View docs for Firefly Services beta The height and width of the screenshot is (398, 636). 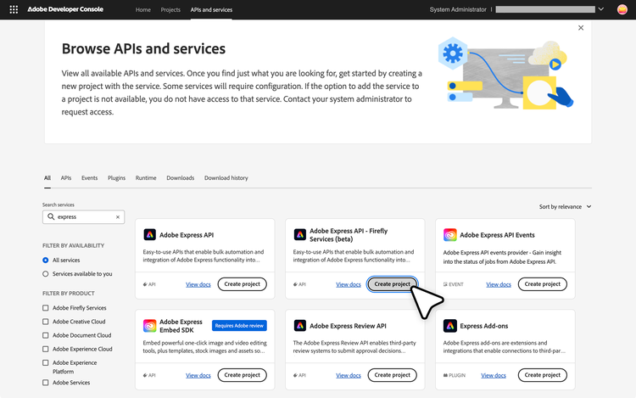348,284
